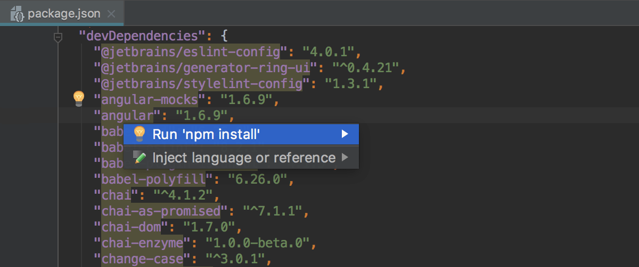639x267 pixels.
Task: Click the pencil icon in Inject language item
Action: (x=140, y=158)
